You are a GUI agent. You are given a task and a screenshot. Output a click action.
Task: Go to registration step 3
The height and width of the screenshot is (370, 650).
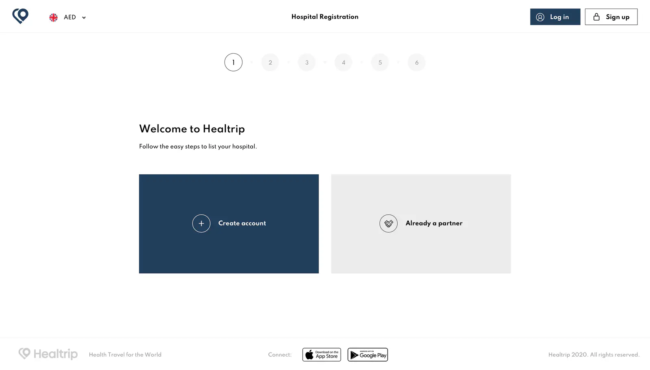tap(307, 63)
